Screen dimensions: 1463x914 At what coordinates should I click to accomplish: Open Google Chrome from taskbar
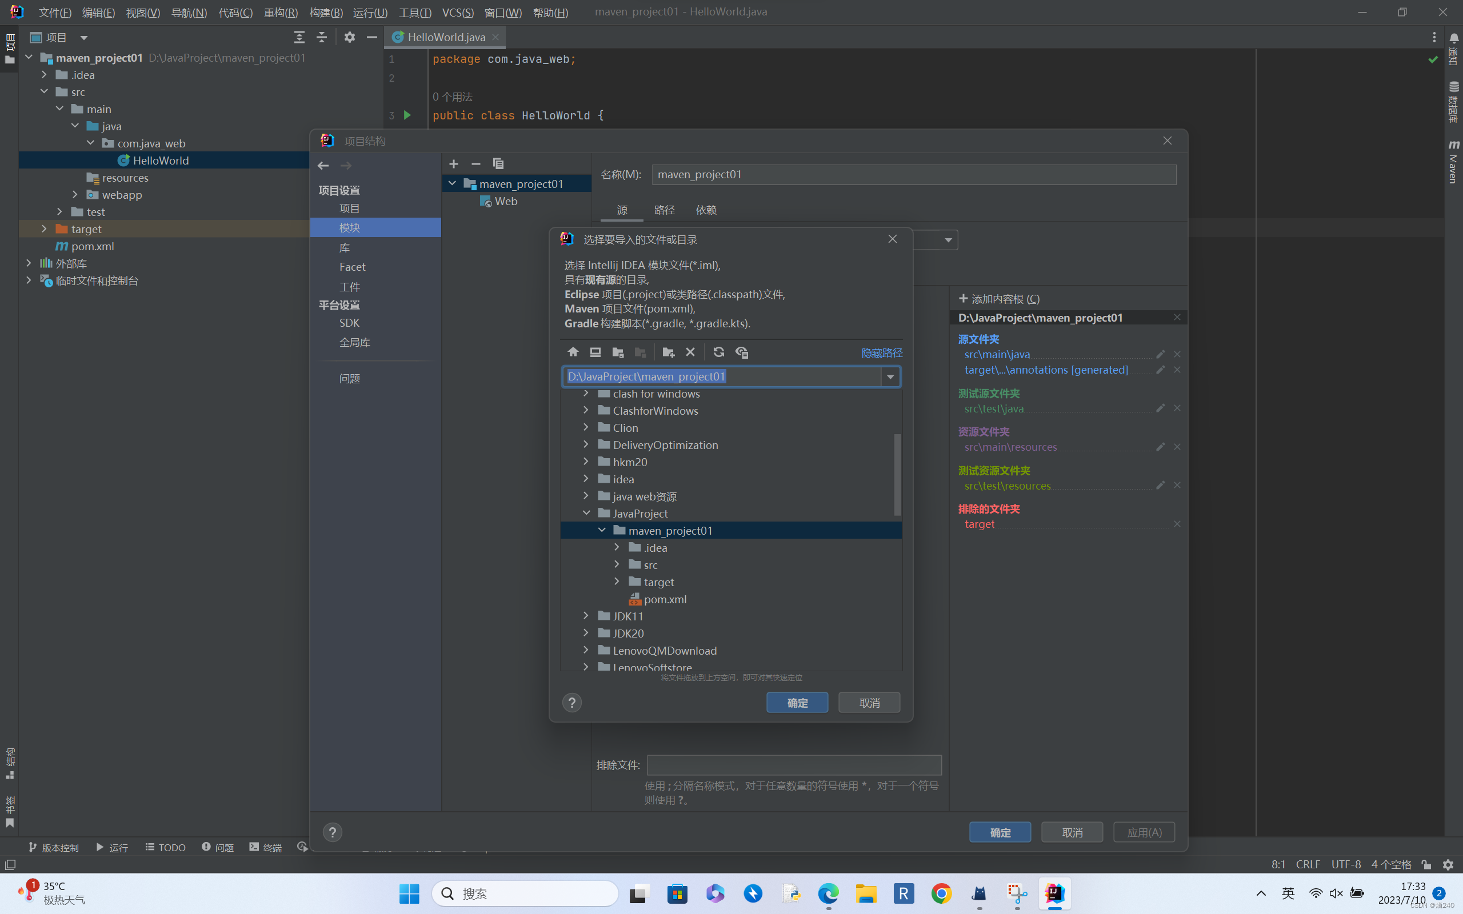click(941, 893)
